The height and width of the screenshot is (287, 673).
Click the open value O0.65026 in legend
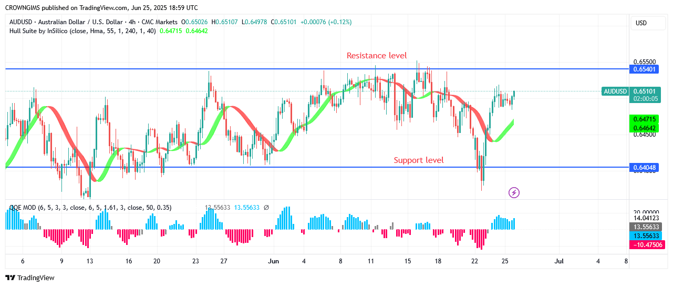click(194, 22)
